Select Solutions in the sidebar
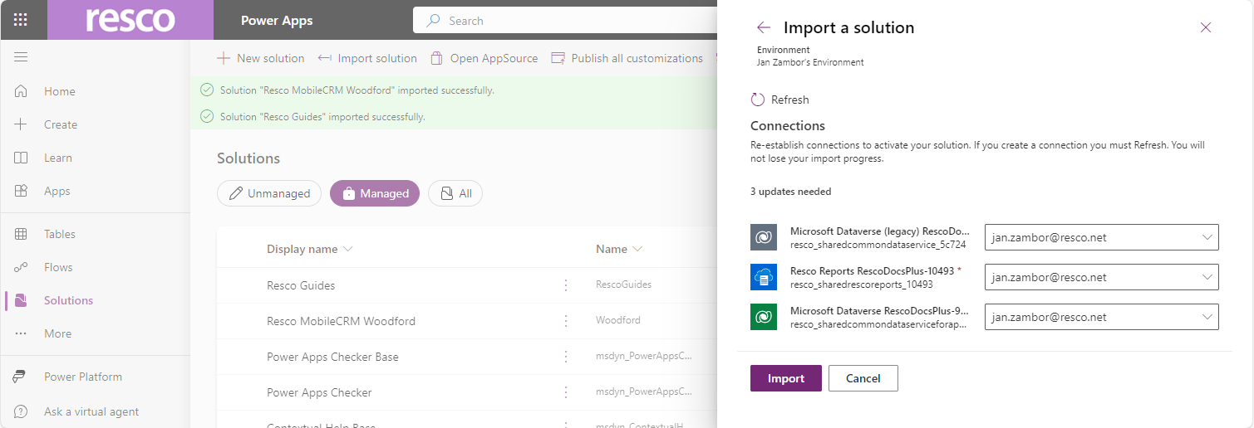 point(68,300)
